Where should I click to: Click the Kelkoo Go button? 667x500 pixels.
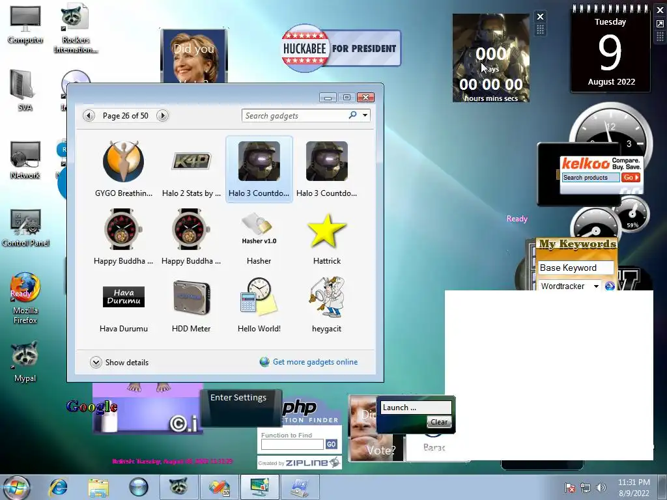pos(631,178)
